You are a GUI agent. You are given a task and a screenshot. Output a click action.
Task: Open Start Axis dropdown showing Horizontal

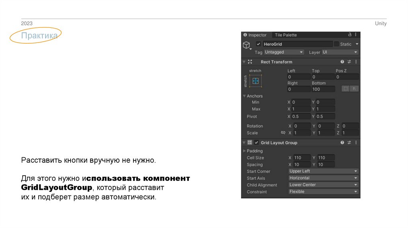(x=324, y=178)
